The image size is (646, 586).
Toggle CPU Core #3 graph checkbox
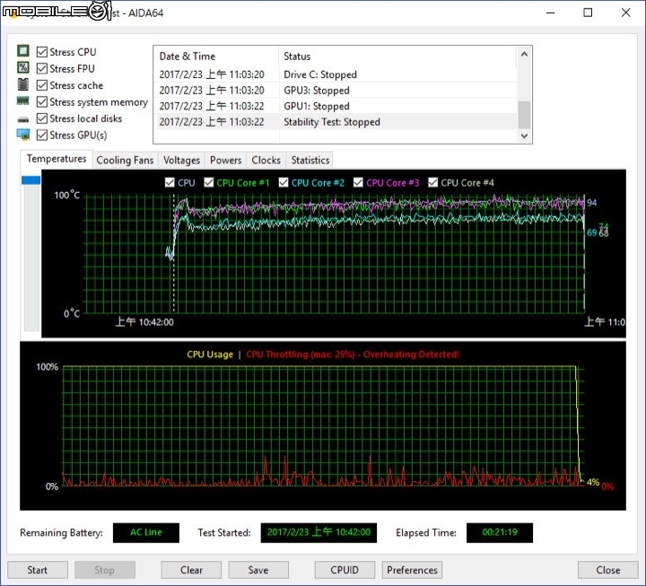358,182
